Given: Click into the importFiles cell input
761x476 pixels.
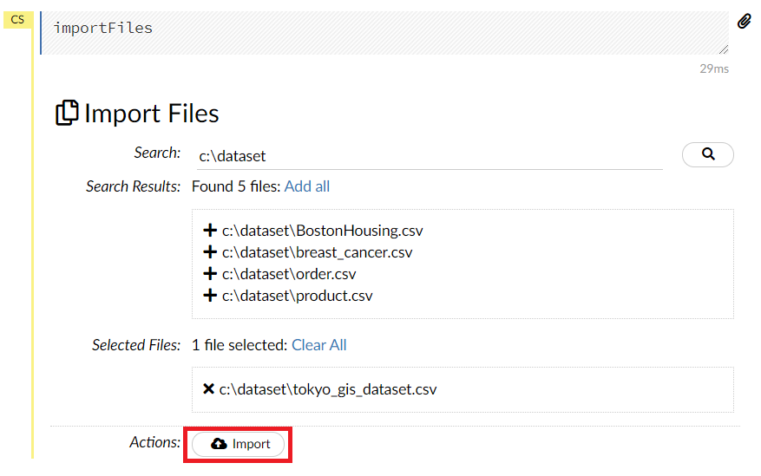Looking at the screenshot, I should pos(382,31).
